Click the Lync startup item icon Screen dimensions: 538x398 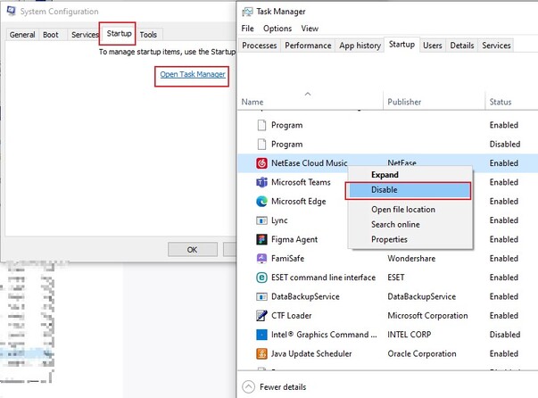[261, 220]
